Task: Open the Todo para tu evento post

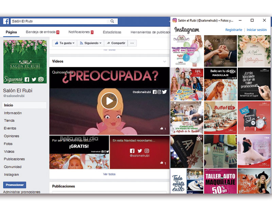Action: click(187, 181)
